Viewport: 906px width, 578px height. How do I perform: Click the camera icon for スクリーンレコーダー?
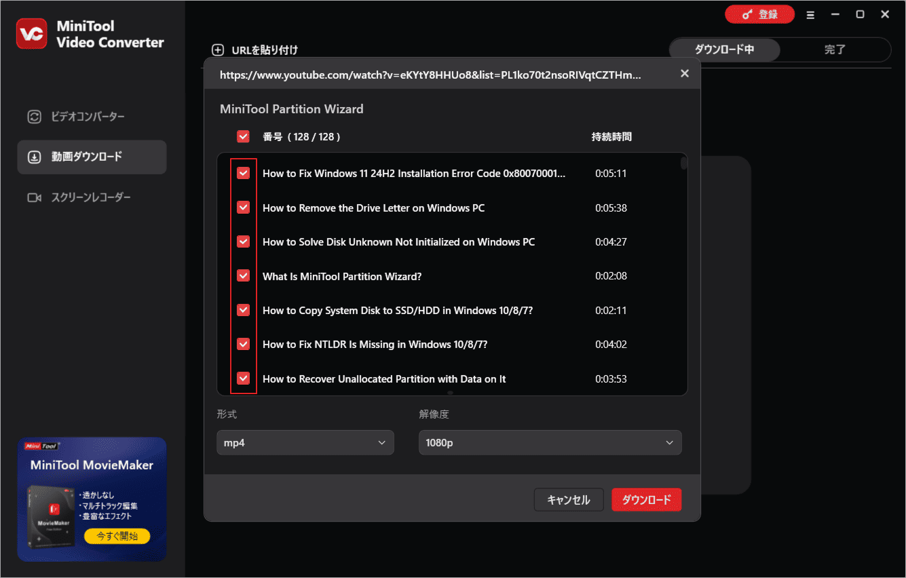click(34, 197)
